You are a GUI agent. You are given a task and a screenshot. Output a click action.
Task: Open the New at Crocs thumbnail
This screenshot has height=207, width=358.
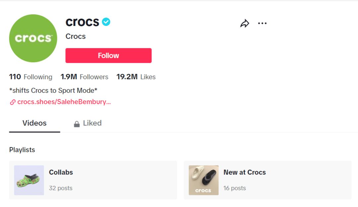point(204,180)
